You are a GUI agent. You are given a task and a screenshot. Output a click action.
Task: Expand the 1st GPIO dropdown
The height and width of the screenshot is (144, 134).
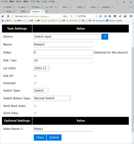point(41,68)
